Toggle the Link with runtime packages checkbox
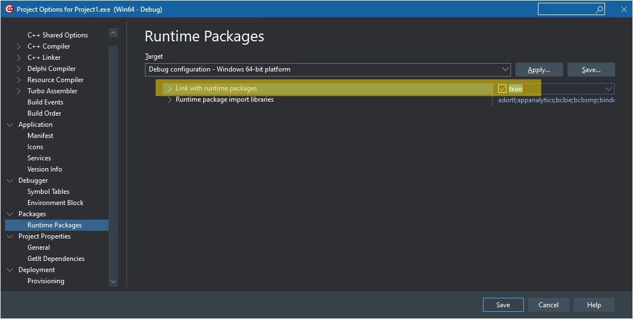The image size is (633, 319). 502,89
